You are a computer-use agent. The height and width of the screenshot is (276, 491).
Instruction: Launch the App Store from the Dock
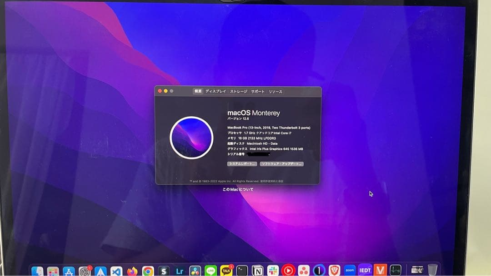69,269
